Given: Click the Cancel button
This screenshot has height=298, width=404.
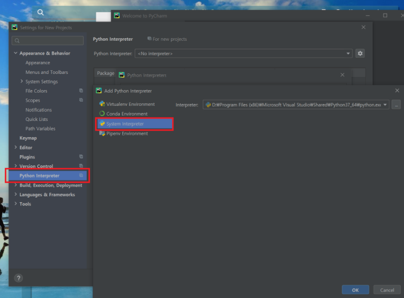Looking at the screenshot, I should click(x=387, y=290).
